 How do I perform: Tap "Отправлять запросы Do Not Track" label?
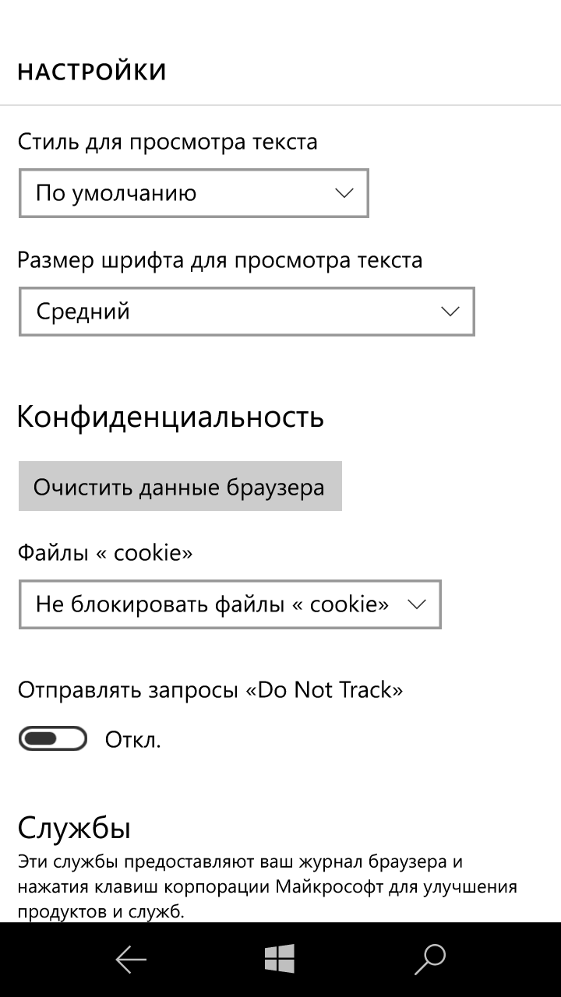[210, 690]
